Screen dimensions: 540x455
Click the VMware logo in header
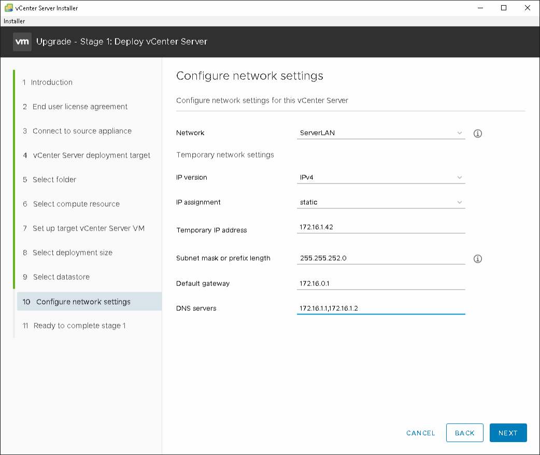pyautogui.click(x=22, y=42)
